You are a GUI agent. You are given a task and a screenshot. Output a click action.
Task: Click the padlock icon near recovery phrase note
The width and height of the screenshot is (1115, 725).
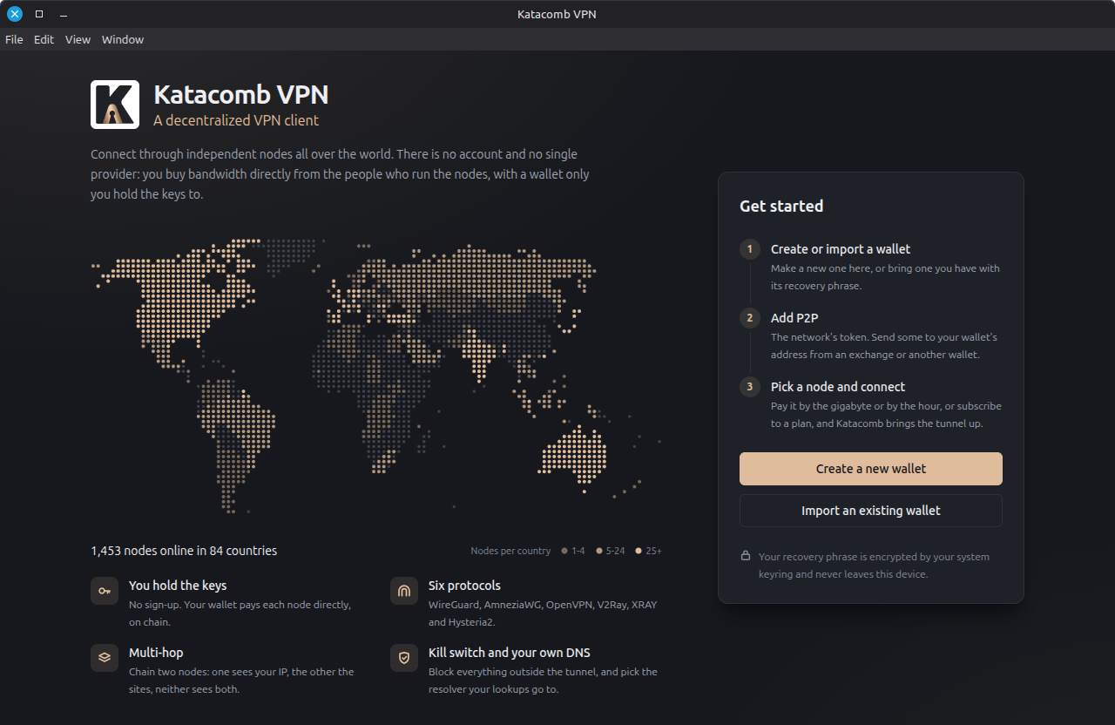[x=746, y=556]
